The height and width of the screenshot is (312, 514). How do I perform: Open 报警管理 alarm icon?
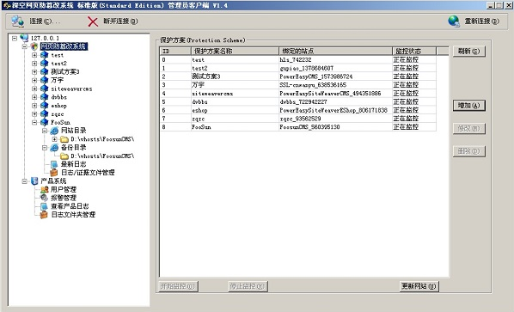[x=44, y=198]
